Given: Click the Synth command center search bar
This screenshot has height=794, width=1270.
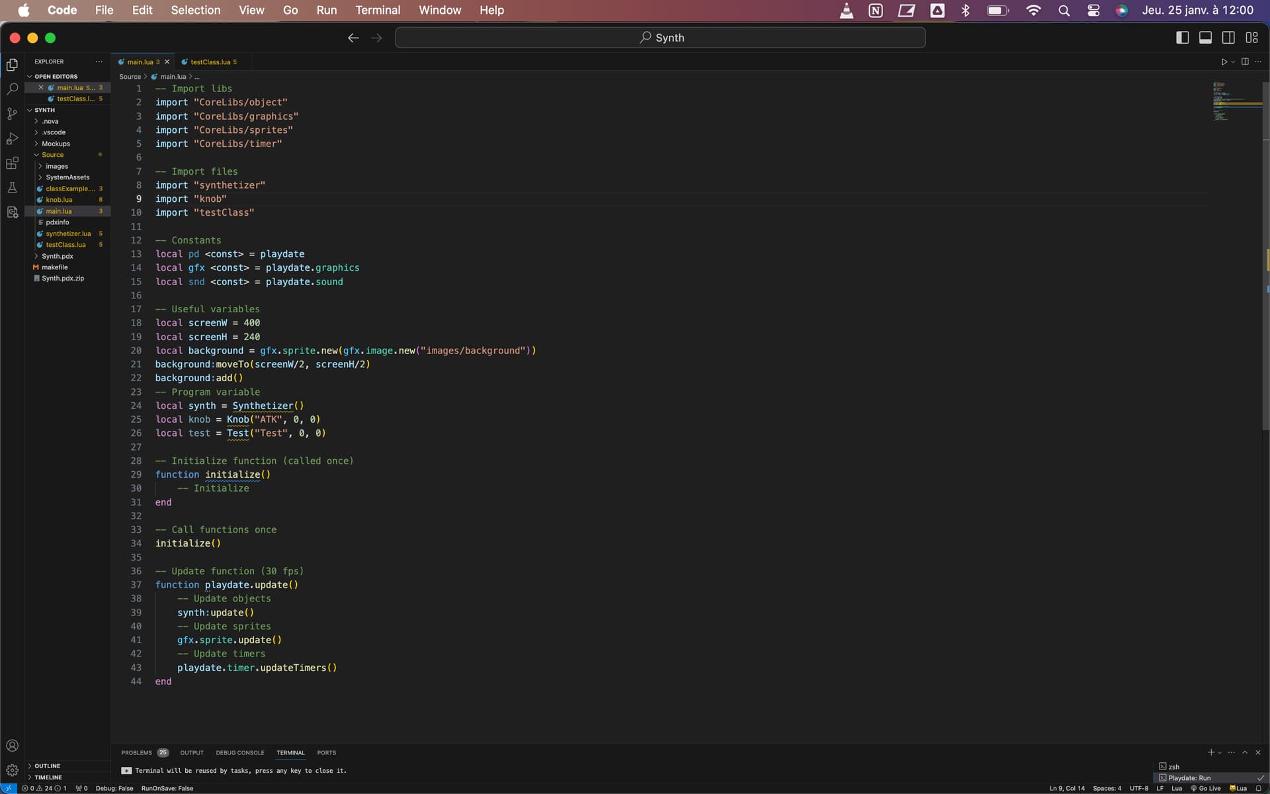Looking at the screenshot, I should pos(661,38).
